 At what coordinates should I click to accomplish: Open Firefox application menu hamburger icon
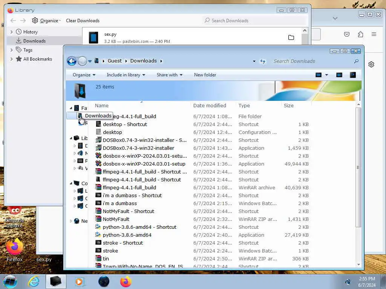(x=374, y=34)
